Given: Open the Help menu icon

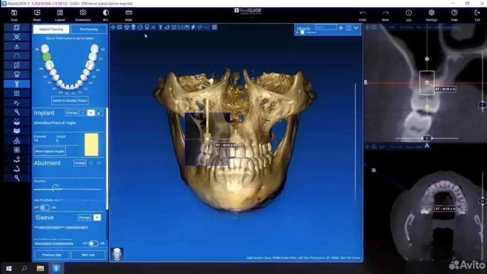Looking at the screenshot, I should 454,15.
